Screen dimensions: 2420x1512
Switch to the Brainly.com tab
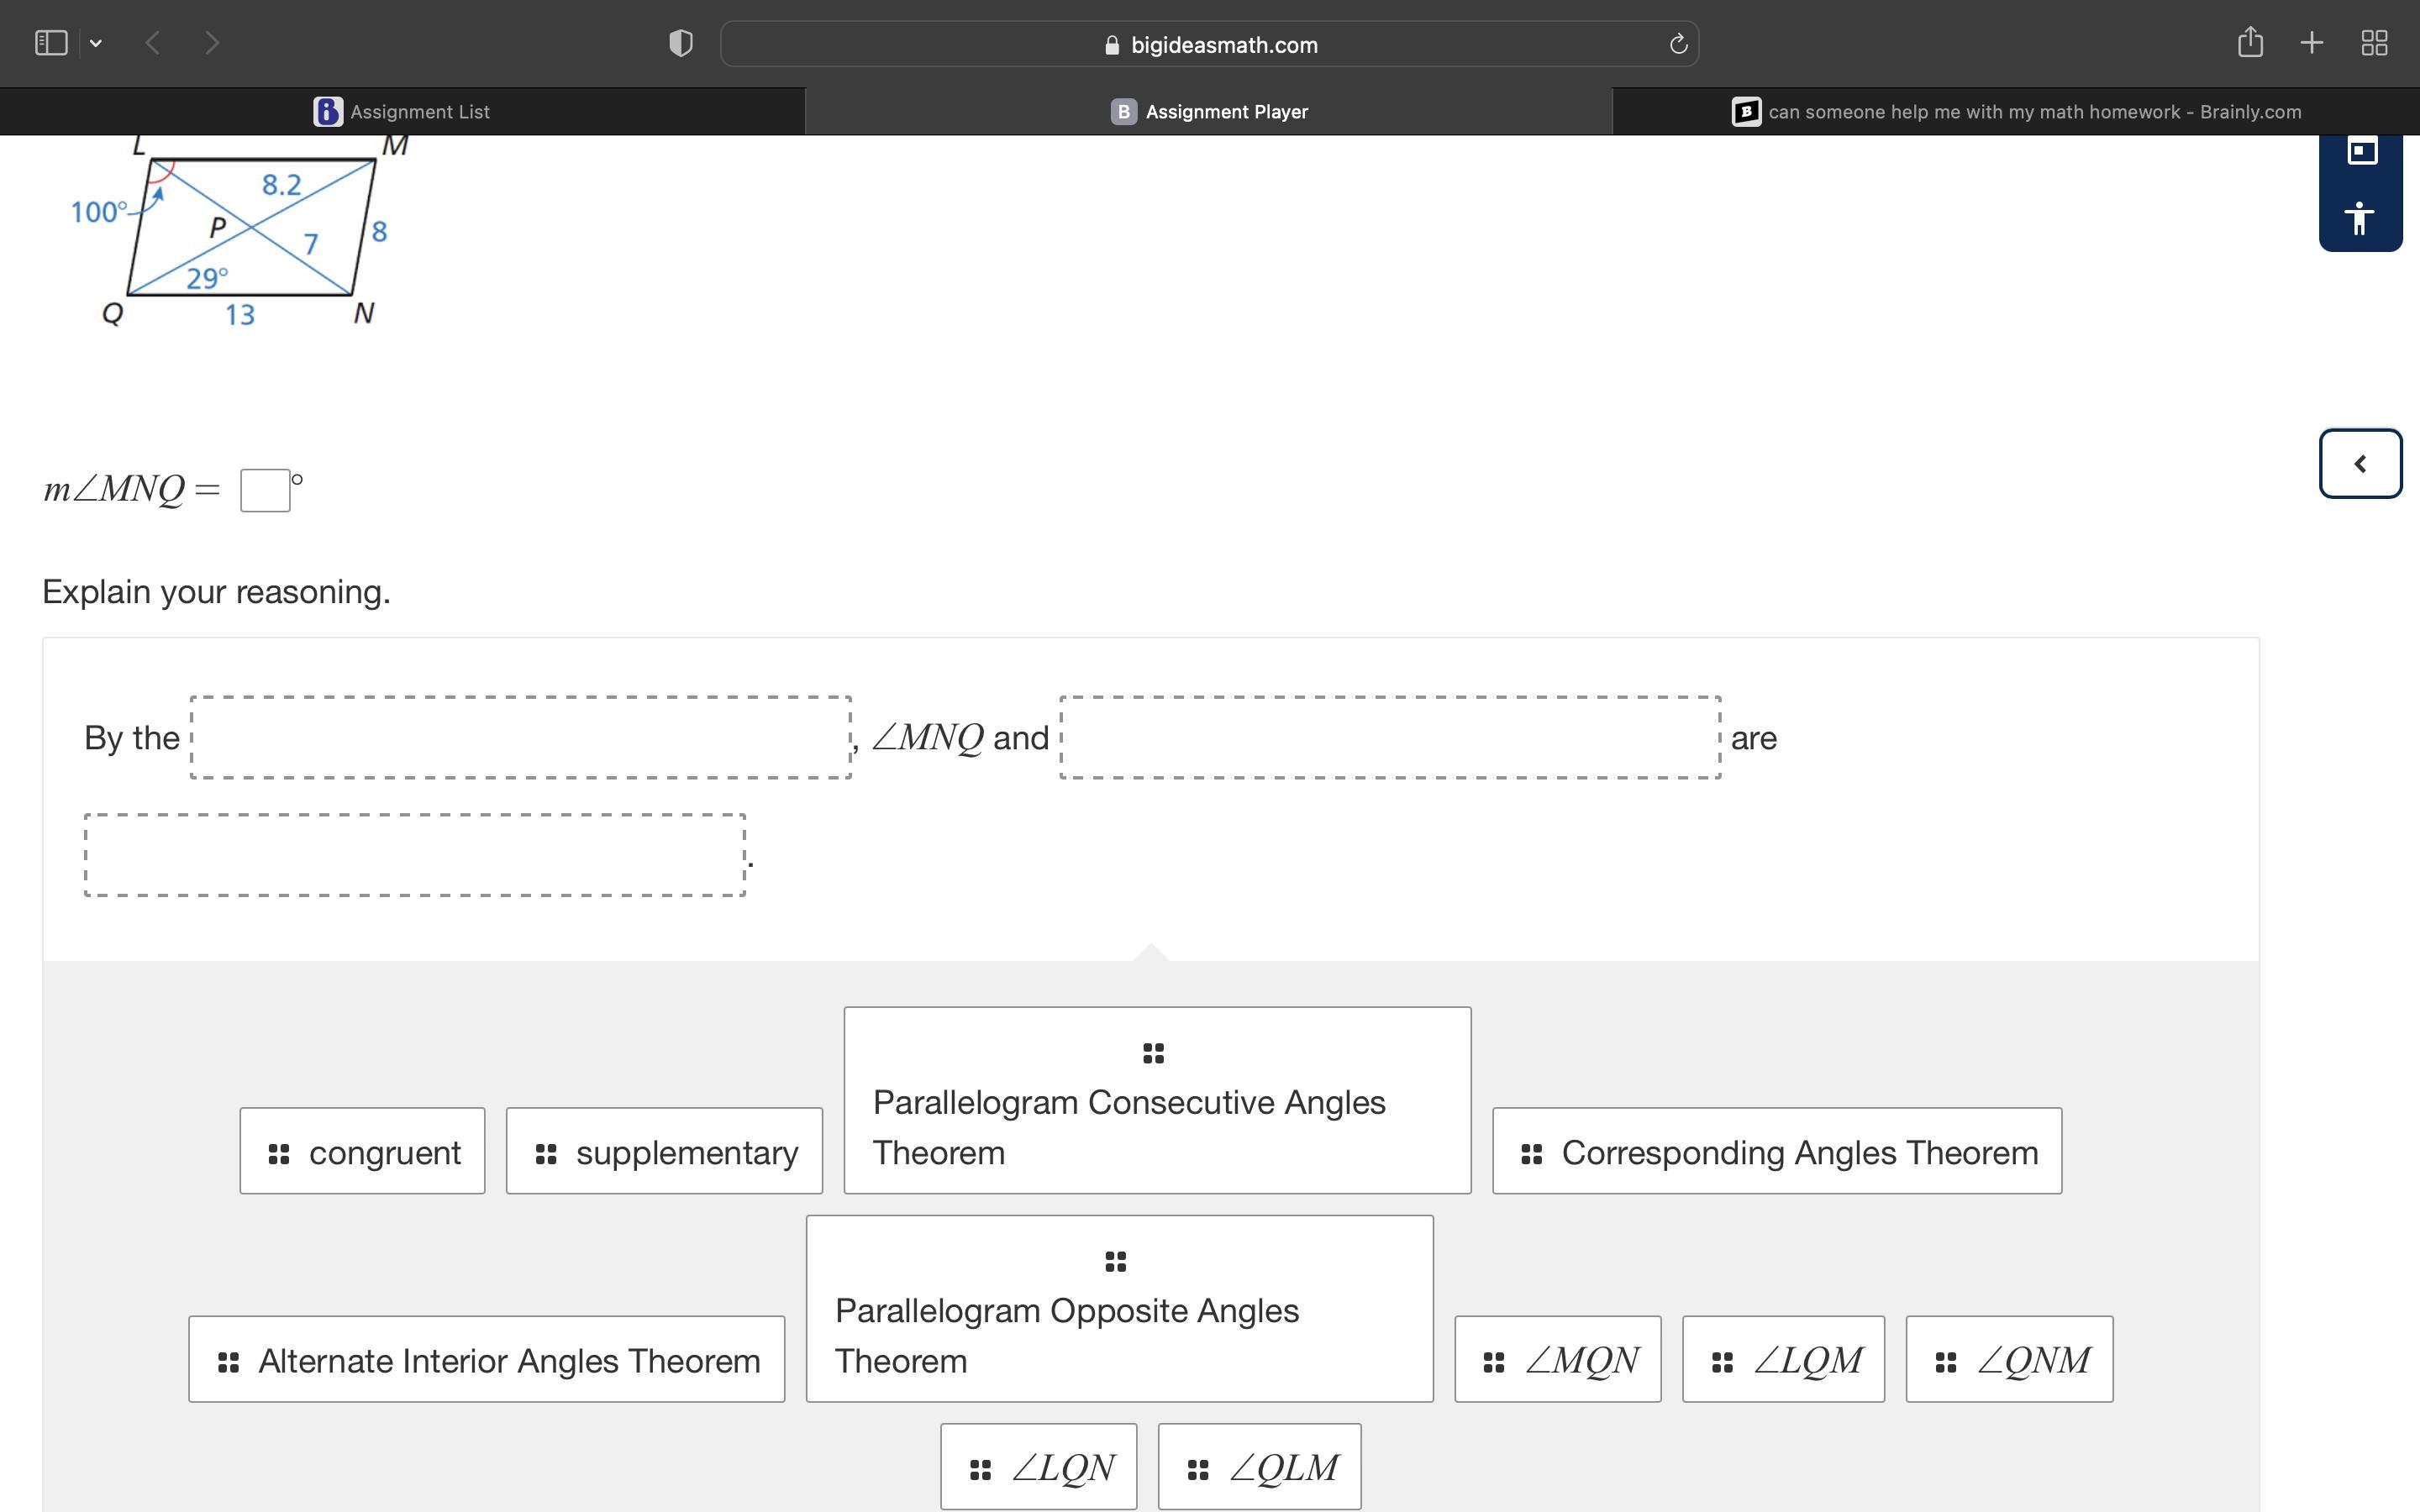2016,112
